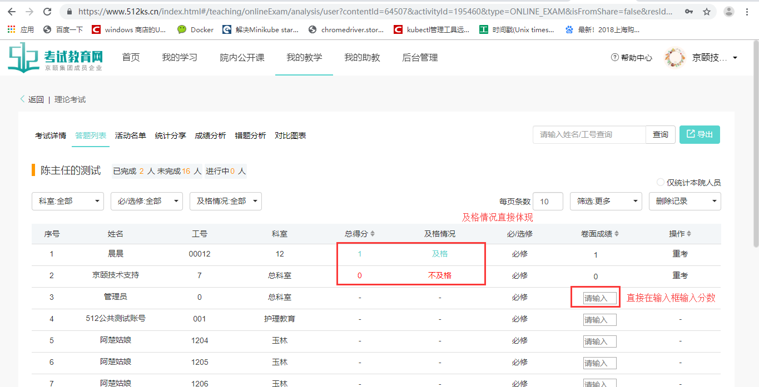Open the 最新！2018上海购 bookmark
Image resolution: width=759 pixels, height=387 pixels.
(602, 29)
